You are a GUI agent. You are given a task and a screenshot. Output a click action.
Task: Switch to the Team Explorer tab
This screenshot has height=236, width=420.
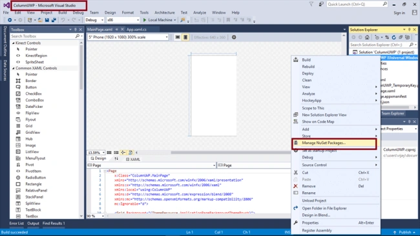click(x=392, y=113)
